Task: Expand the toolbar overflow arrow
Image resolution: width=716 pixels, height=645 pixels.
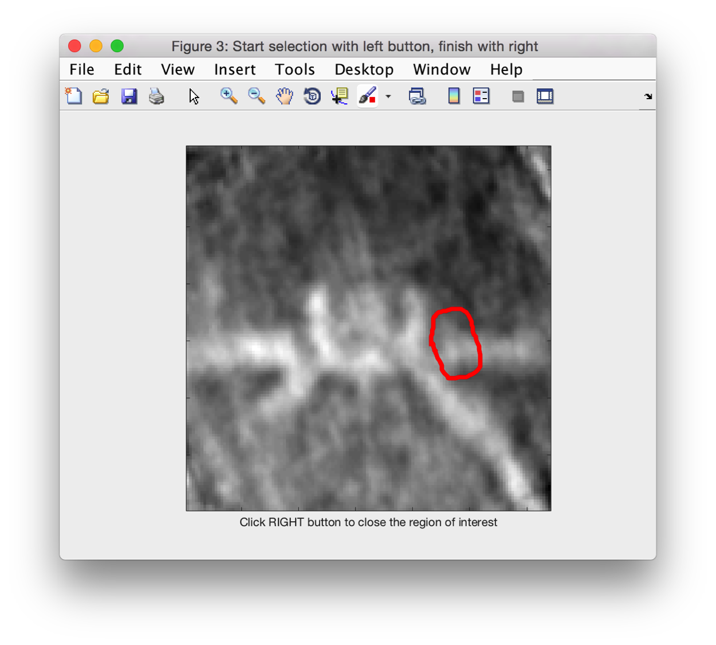Action: point(648,96)
